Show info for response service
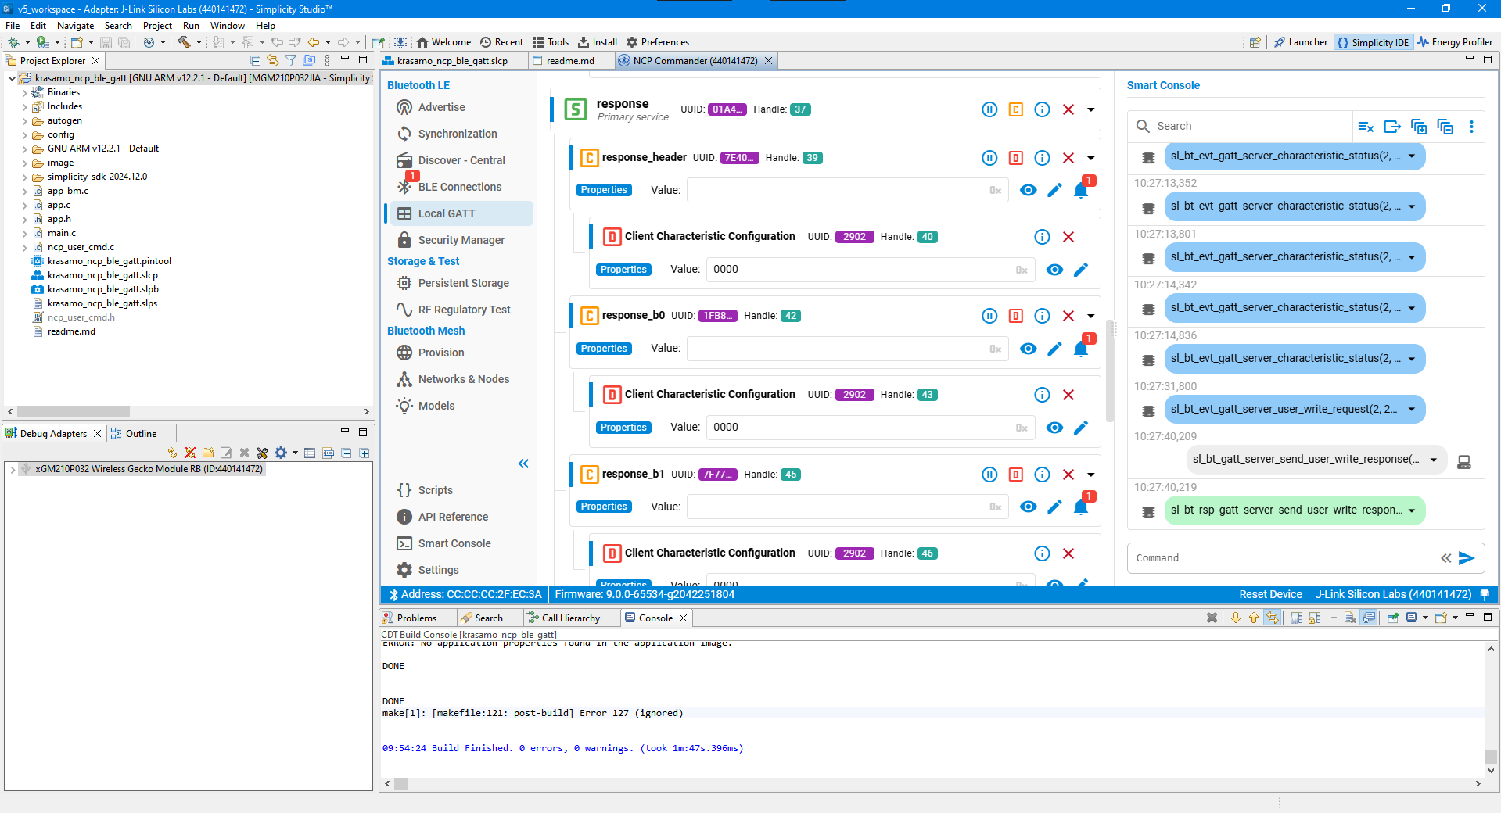 (1042, 109)
